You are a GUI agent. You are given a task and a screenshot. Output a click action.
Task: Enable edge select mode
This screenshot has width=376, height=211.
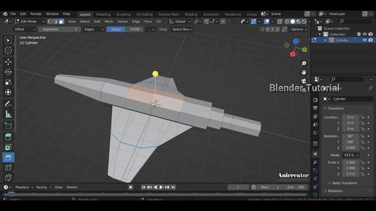[x=56, y=22]
